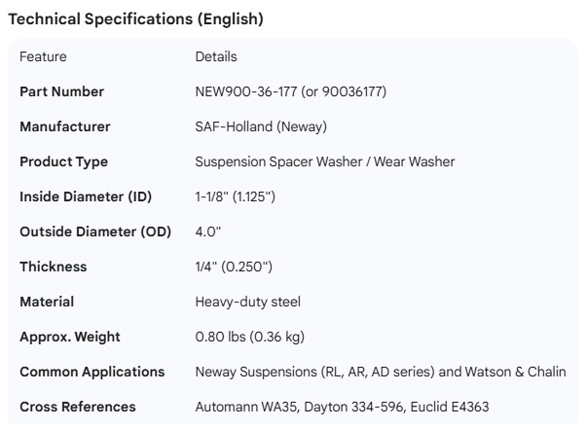Click the Details column header
The height and width of the screenshot is (428, 586).
coord(216,56)
